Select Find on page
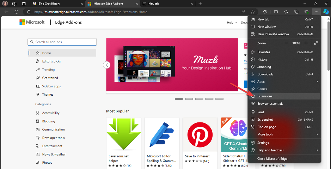Viewport: 331px width, 169px height. click(284, 127)
